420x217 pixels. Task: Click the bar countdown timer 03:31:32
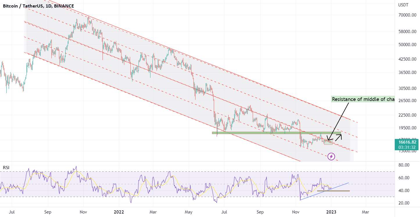[x=407, y=147]
